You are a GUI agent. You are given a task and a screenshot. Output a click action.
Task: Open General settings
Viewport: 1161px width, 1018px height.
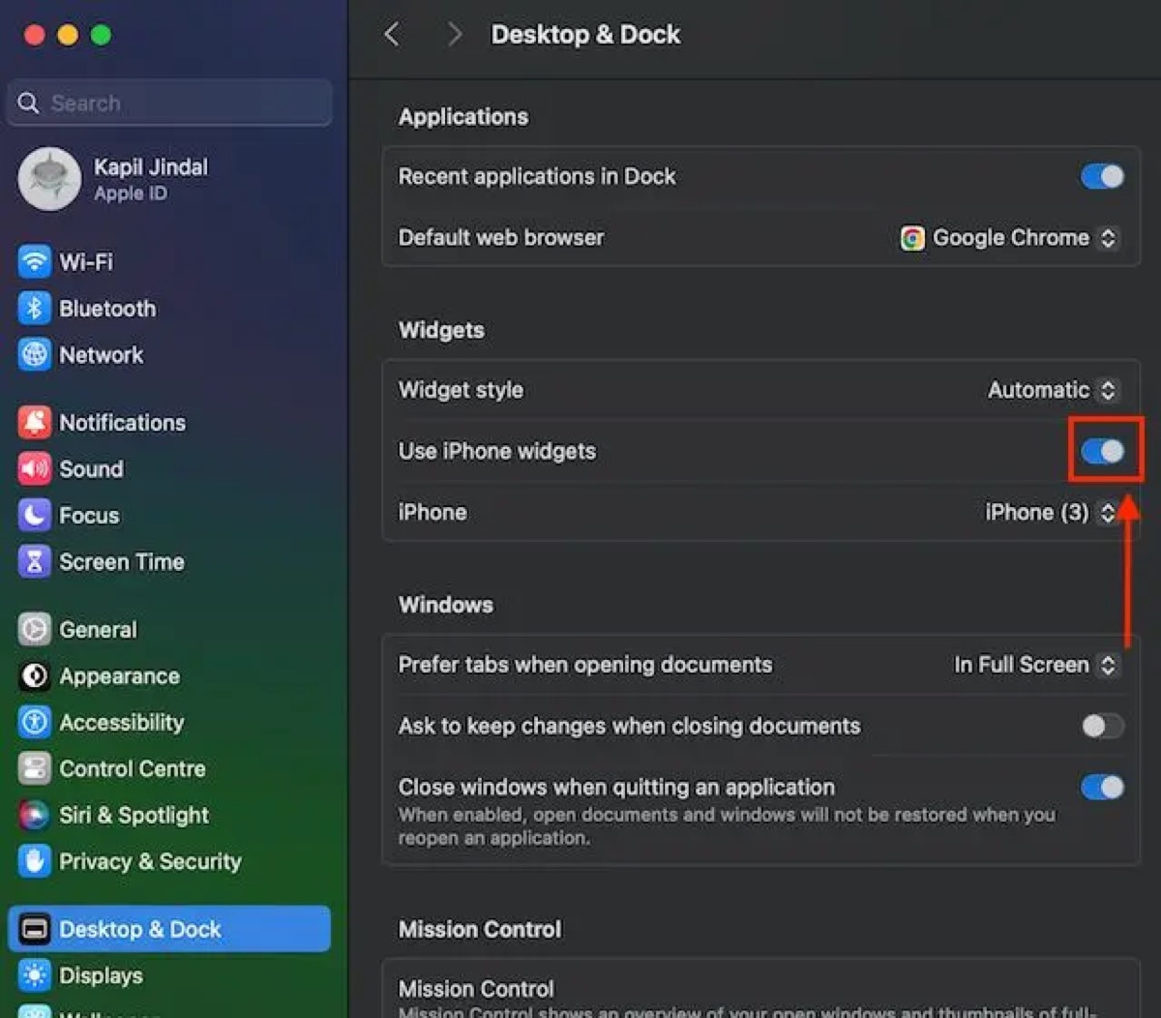pos(169,629)
